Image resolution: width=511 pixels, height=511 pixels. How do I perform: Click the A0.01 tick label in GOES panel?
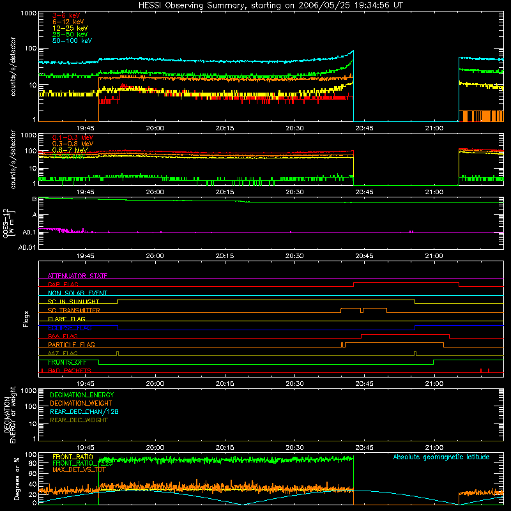(27, 247)
